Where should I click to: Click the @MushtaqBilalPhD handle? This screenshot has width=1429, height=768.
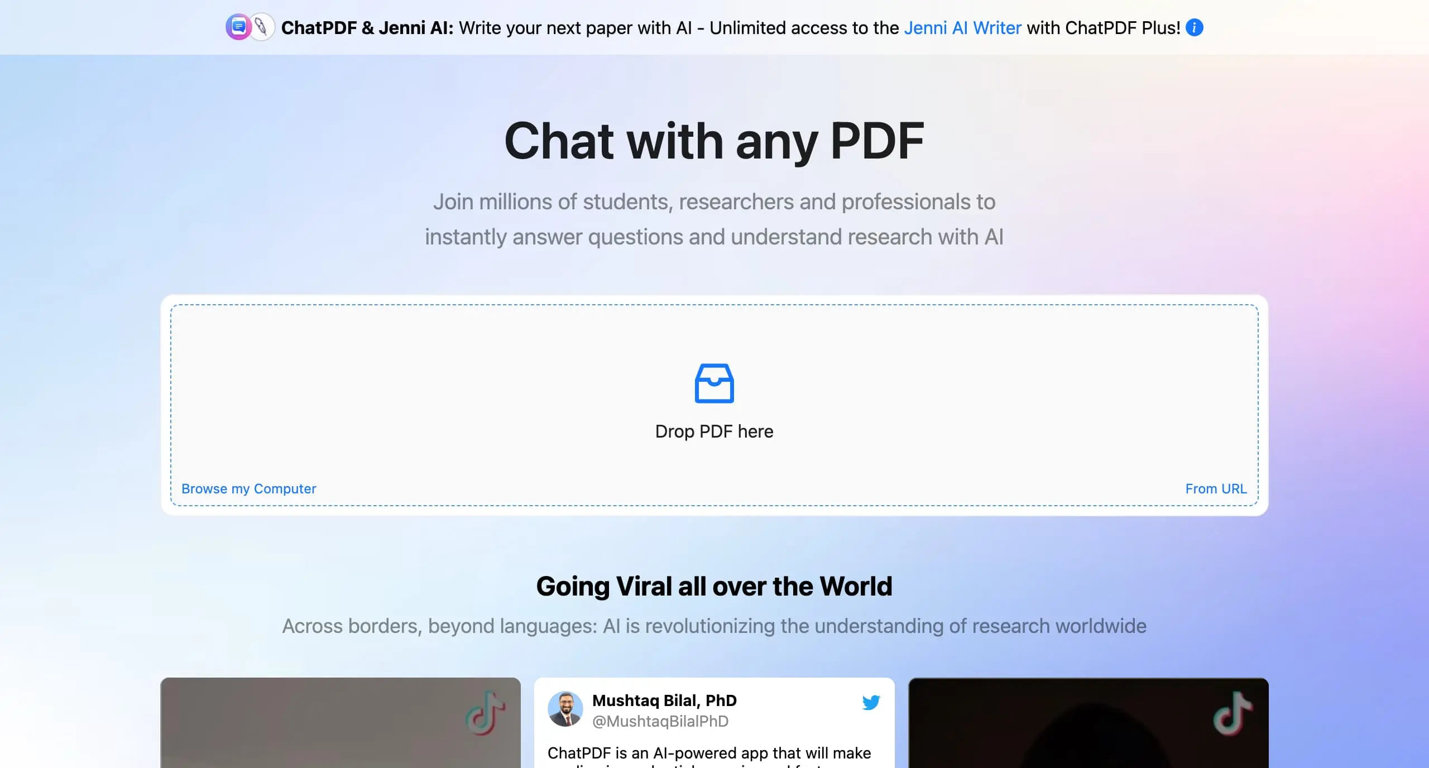660,721
